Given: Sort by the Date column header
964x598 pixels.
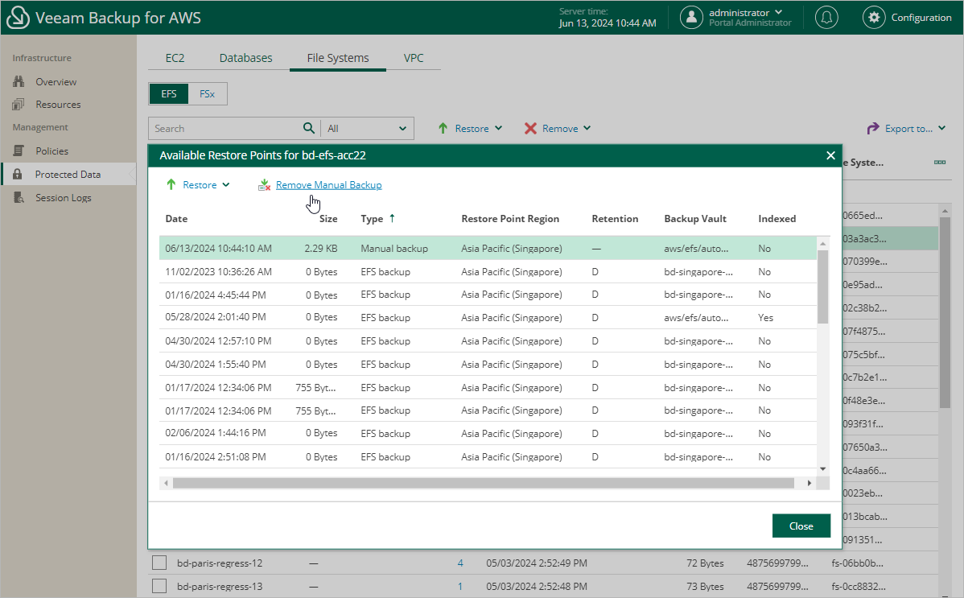Looking at the screenshot, I should (176, 218).
